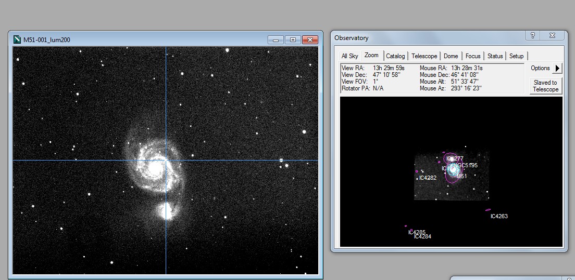Click the crosshair intersection in M51 image
The image size is (575, 280).
[166, 161]
